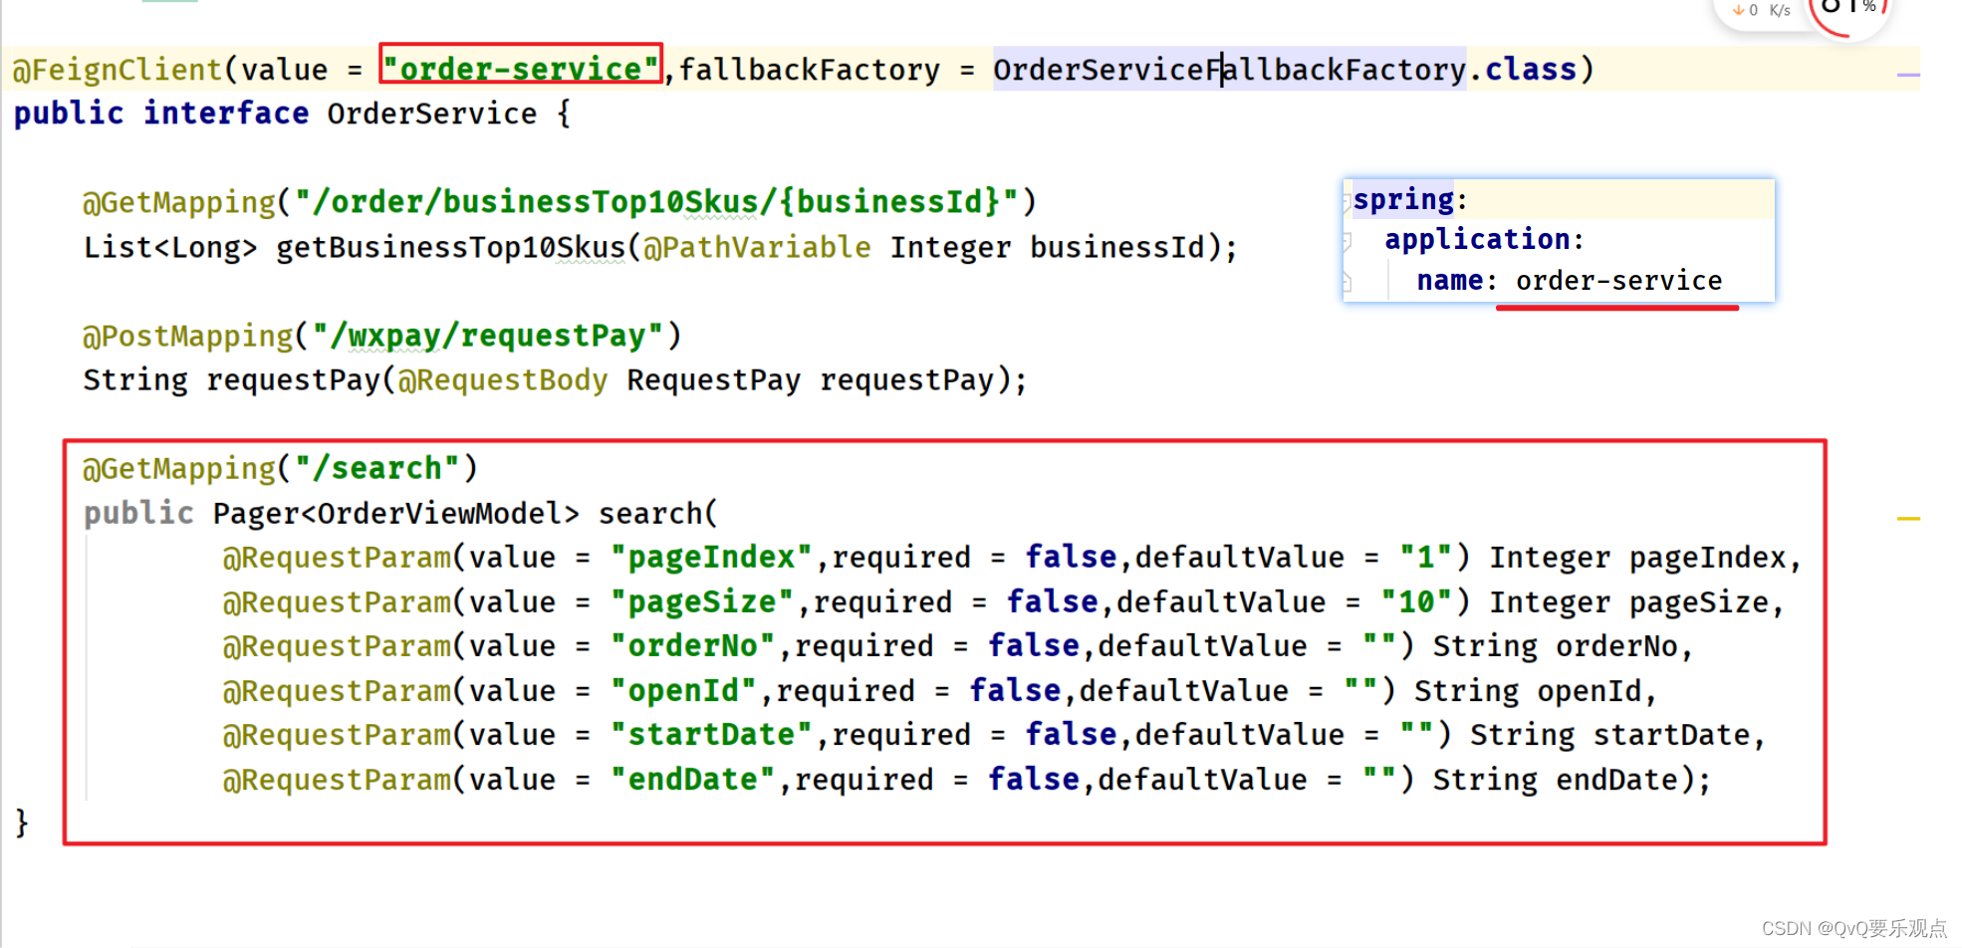Screen dimensions: 1962x948
Task: Click RequestPay parameter type
Action: (x=713, y=380)
